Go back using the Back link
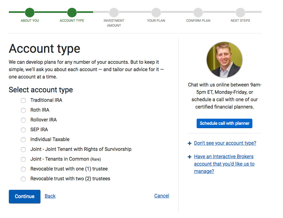Image resolution: width=283 pixels, height=218 pixels. 50,196
